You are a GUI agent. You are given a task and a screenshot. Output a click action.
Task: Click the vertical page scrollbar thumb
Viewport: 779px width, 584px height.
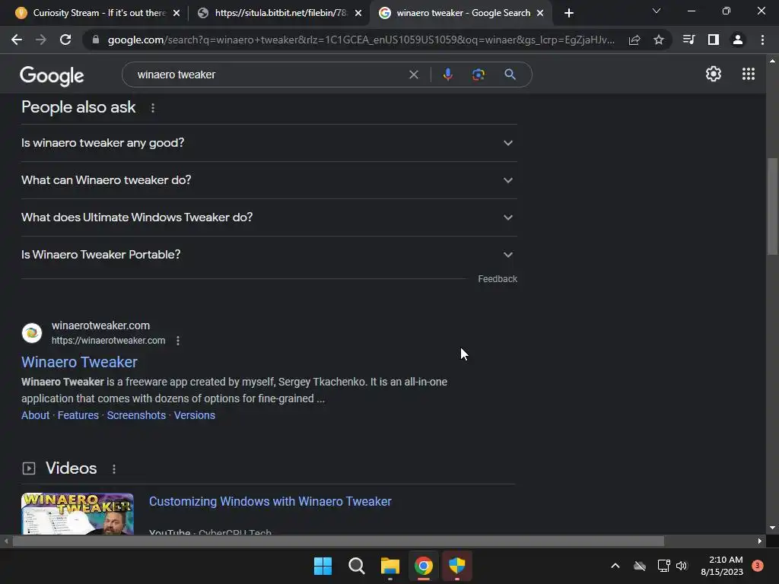772,206
